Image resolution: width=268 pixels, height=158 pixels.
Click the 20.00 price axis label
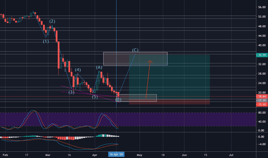[262, 93]
